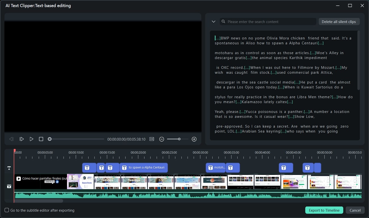The width and height of the screenshot is (369, 218).
Task: Step back to previous frame
Action: click(11, 139)
